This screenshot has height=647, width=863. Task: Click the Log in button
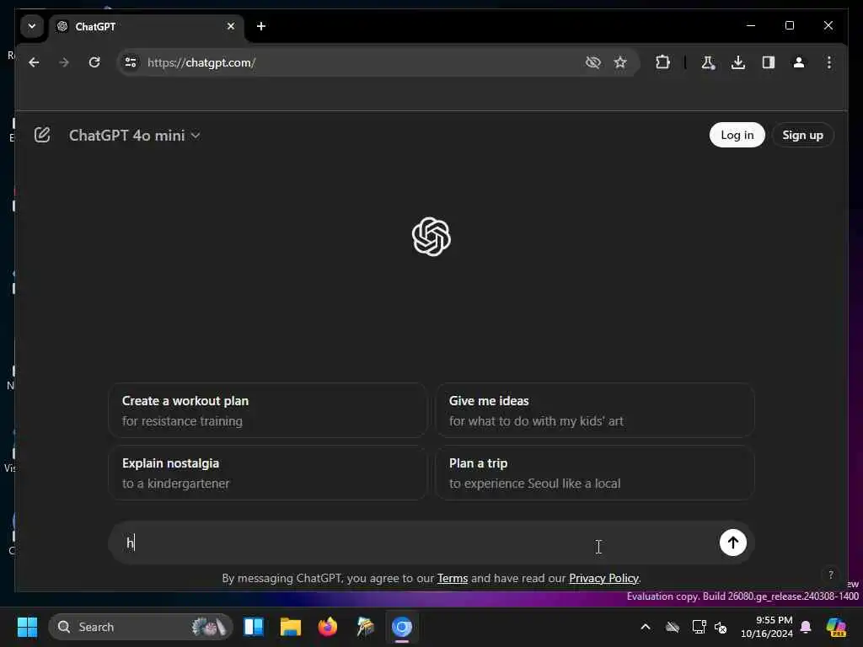[737, 135]
